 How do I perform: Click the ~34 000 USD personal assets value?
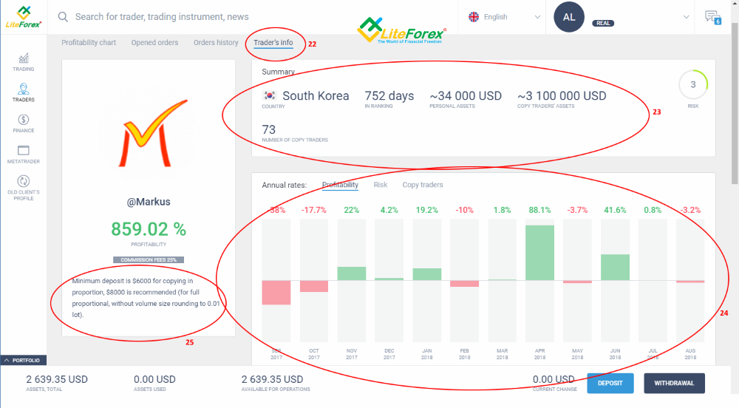click(x=466, y=95)
